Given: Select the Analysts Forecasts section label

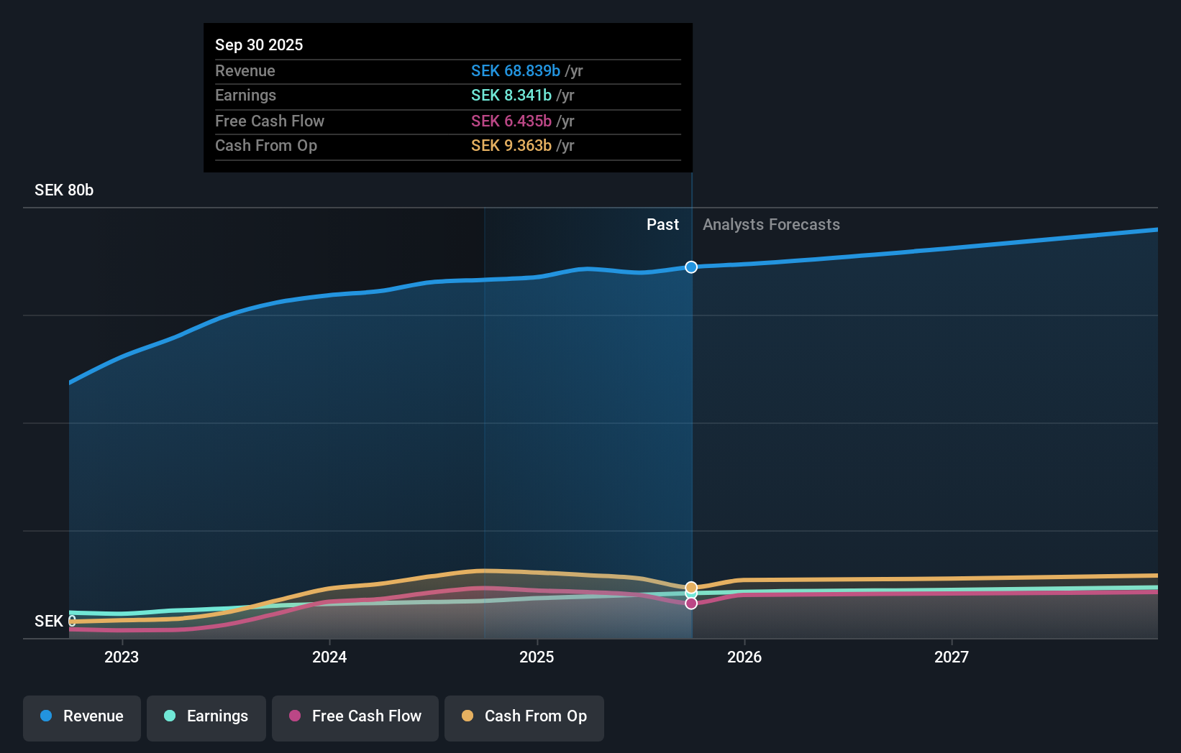Looking at the screenshot, I should (x=771, y=224).
